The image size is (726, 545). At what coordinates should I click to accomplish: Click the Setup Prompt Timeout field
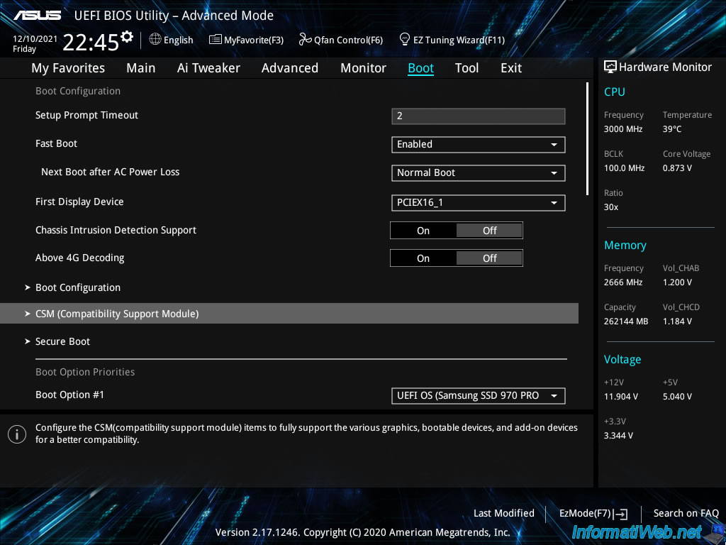point(478,116)
